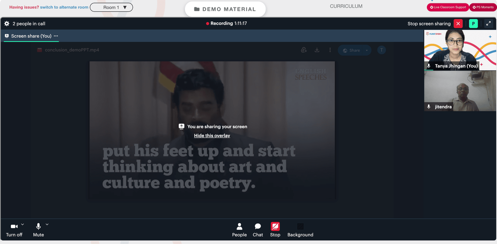
Task: Open Screen share tab options ellipsis
Action: (56, 36)
